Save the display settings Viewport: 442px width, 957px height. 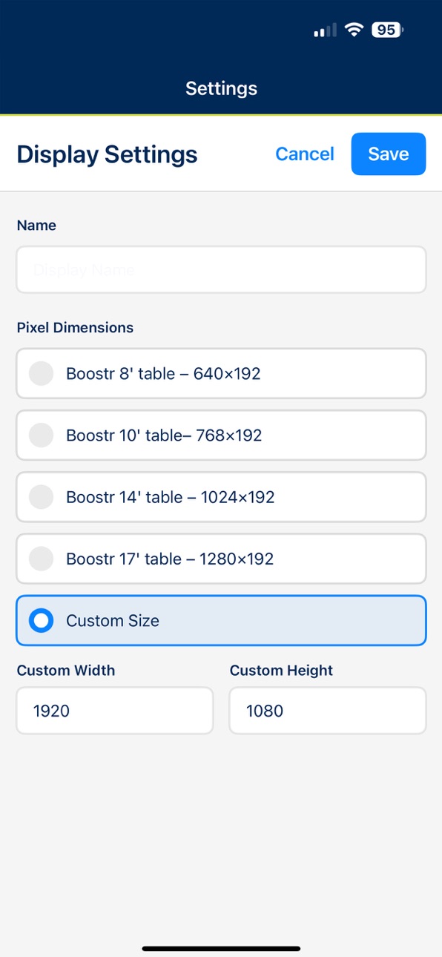pos(389,154)
